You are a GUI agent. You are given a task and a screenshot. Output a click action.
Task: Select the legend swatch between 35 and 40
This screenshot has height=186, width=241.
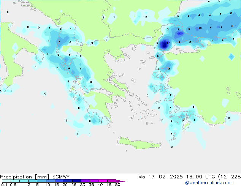point(94,181)
